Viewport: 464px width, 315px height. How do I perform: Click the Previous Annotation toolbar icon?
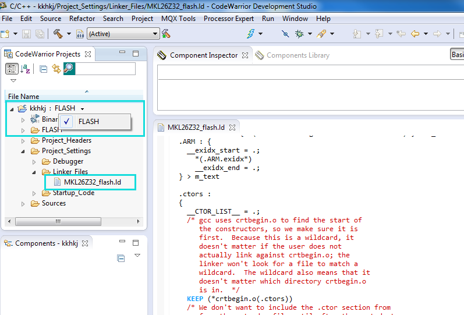tap(379, 34)
